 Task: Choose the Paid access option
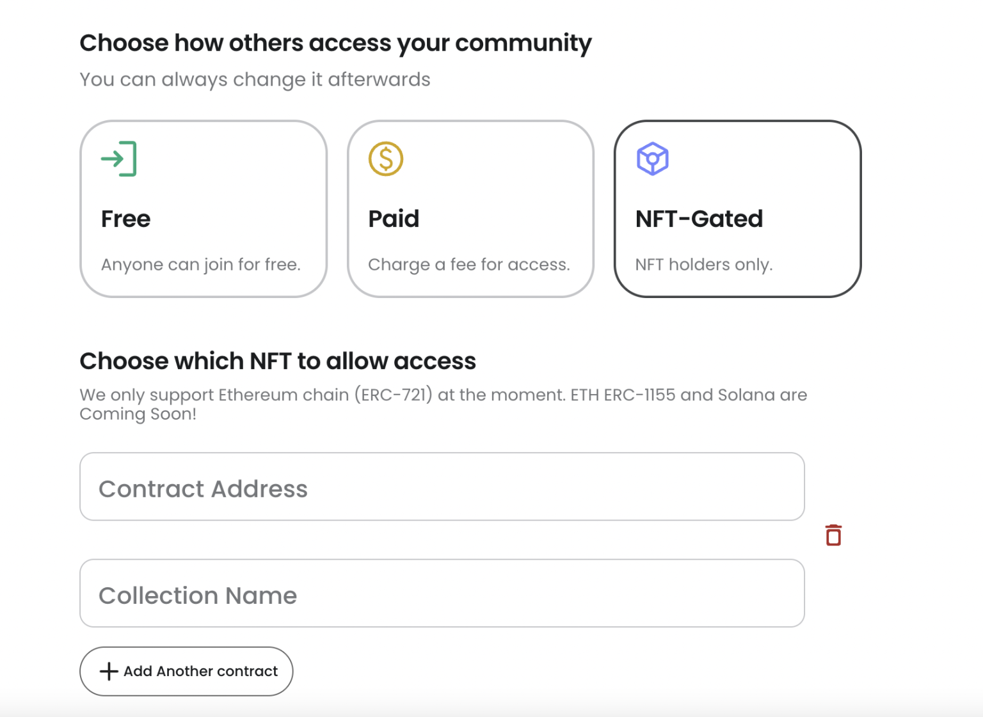[471, 209]
